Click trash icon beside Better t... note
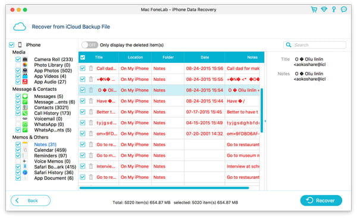Image resolution: width=357 pixels, height=218 pixels. coord(91,112)
